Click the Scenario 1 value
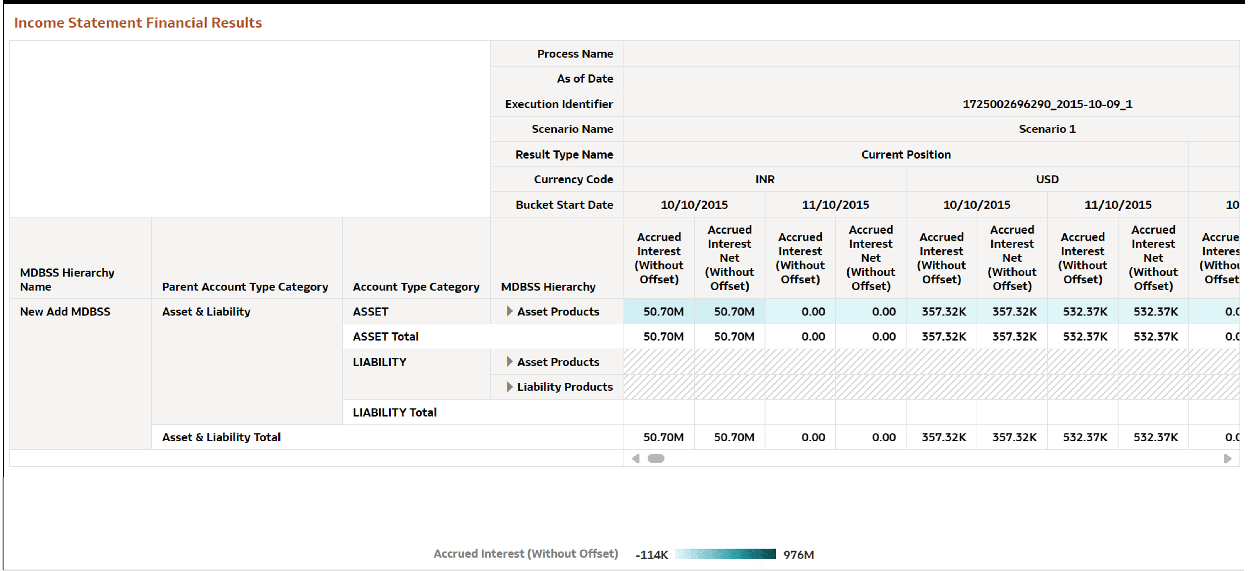Screen dimensions: 1255x571 pos(1046,129)
